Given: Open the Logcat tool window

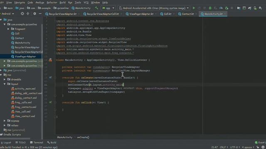Looking at the screenshot, I should (x=6, y=142).
